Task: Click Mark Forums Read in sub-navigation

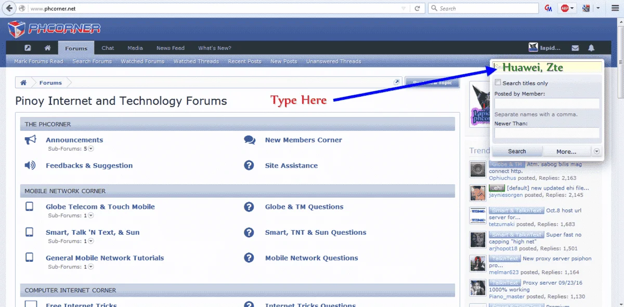Action: pos(38,61)
